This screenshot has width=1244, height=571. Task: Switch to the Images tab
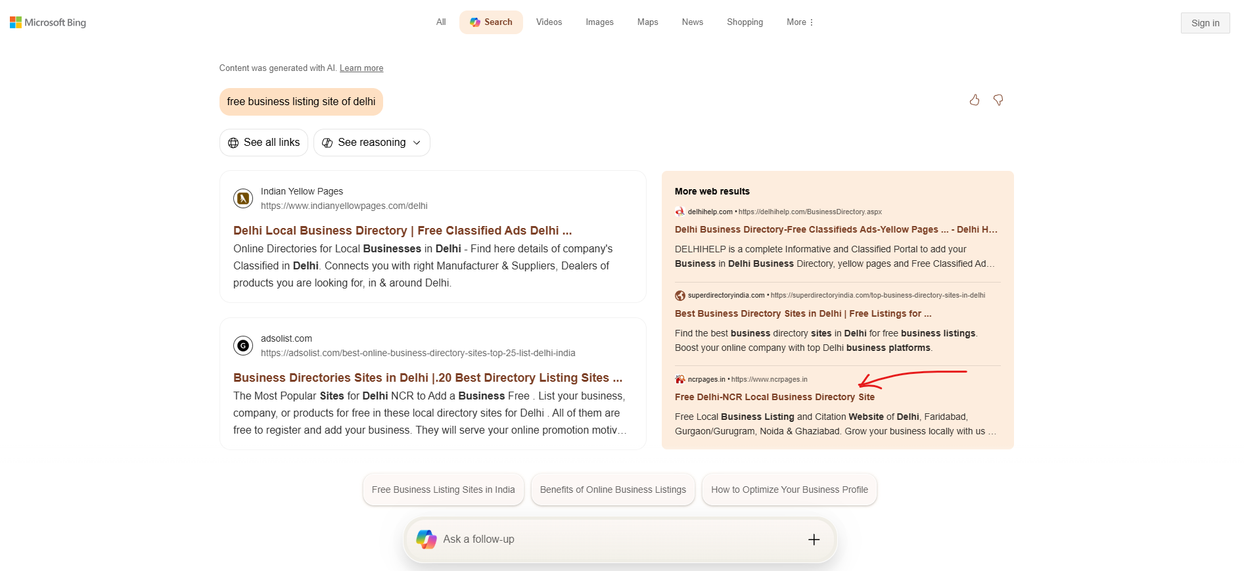click(599, 22)
